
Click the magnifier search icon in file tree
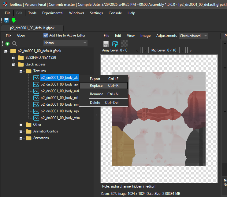point(14,44)
